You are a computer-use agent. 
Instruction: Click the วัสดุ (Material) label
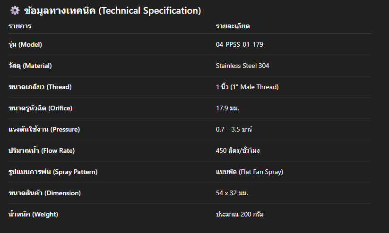pos(30,66)
